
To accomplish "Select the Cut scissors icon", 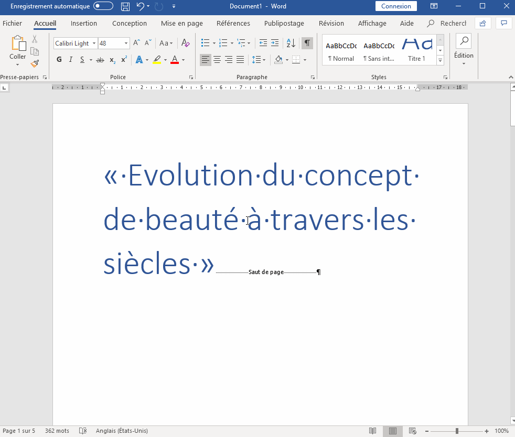I will coord(35,39).
